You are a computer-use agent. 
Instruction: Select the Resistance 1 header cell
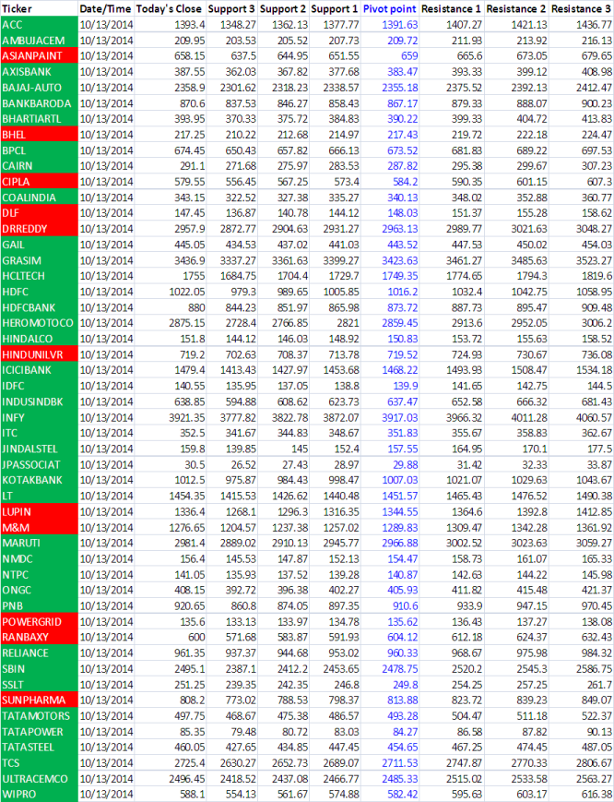[451, 8]
